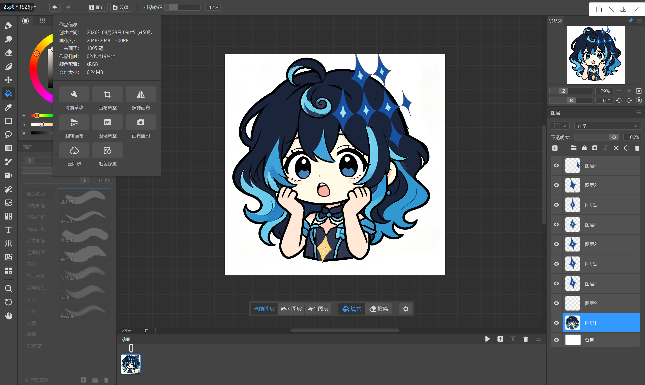Image resolution: width=645 pixels, height=385 pixels.
Task: Hide the 图层1 layer
Action: [556, 323]
